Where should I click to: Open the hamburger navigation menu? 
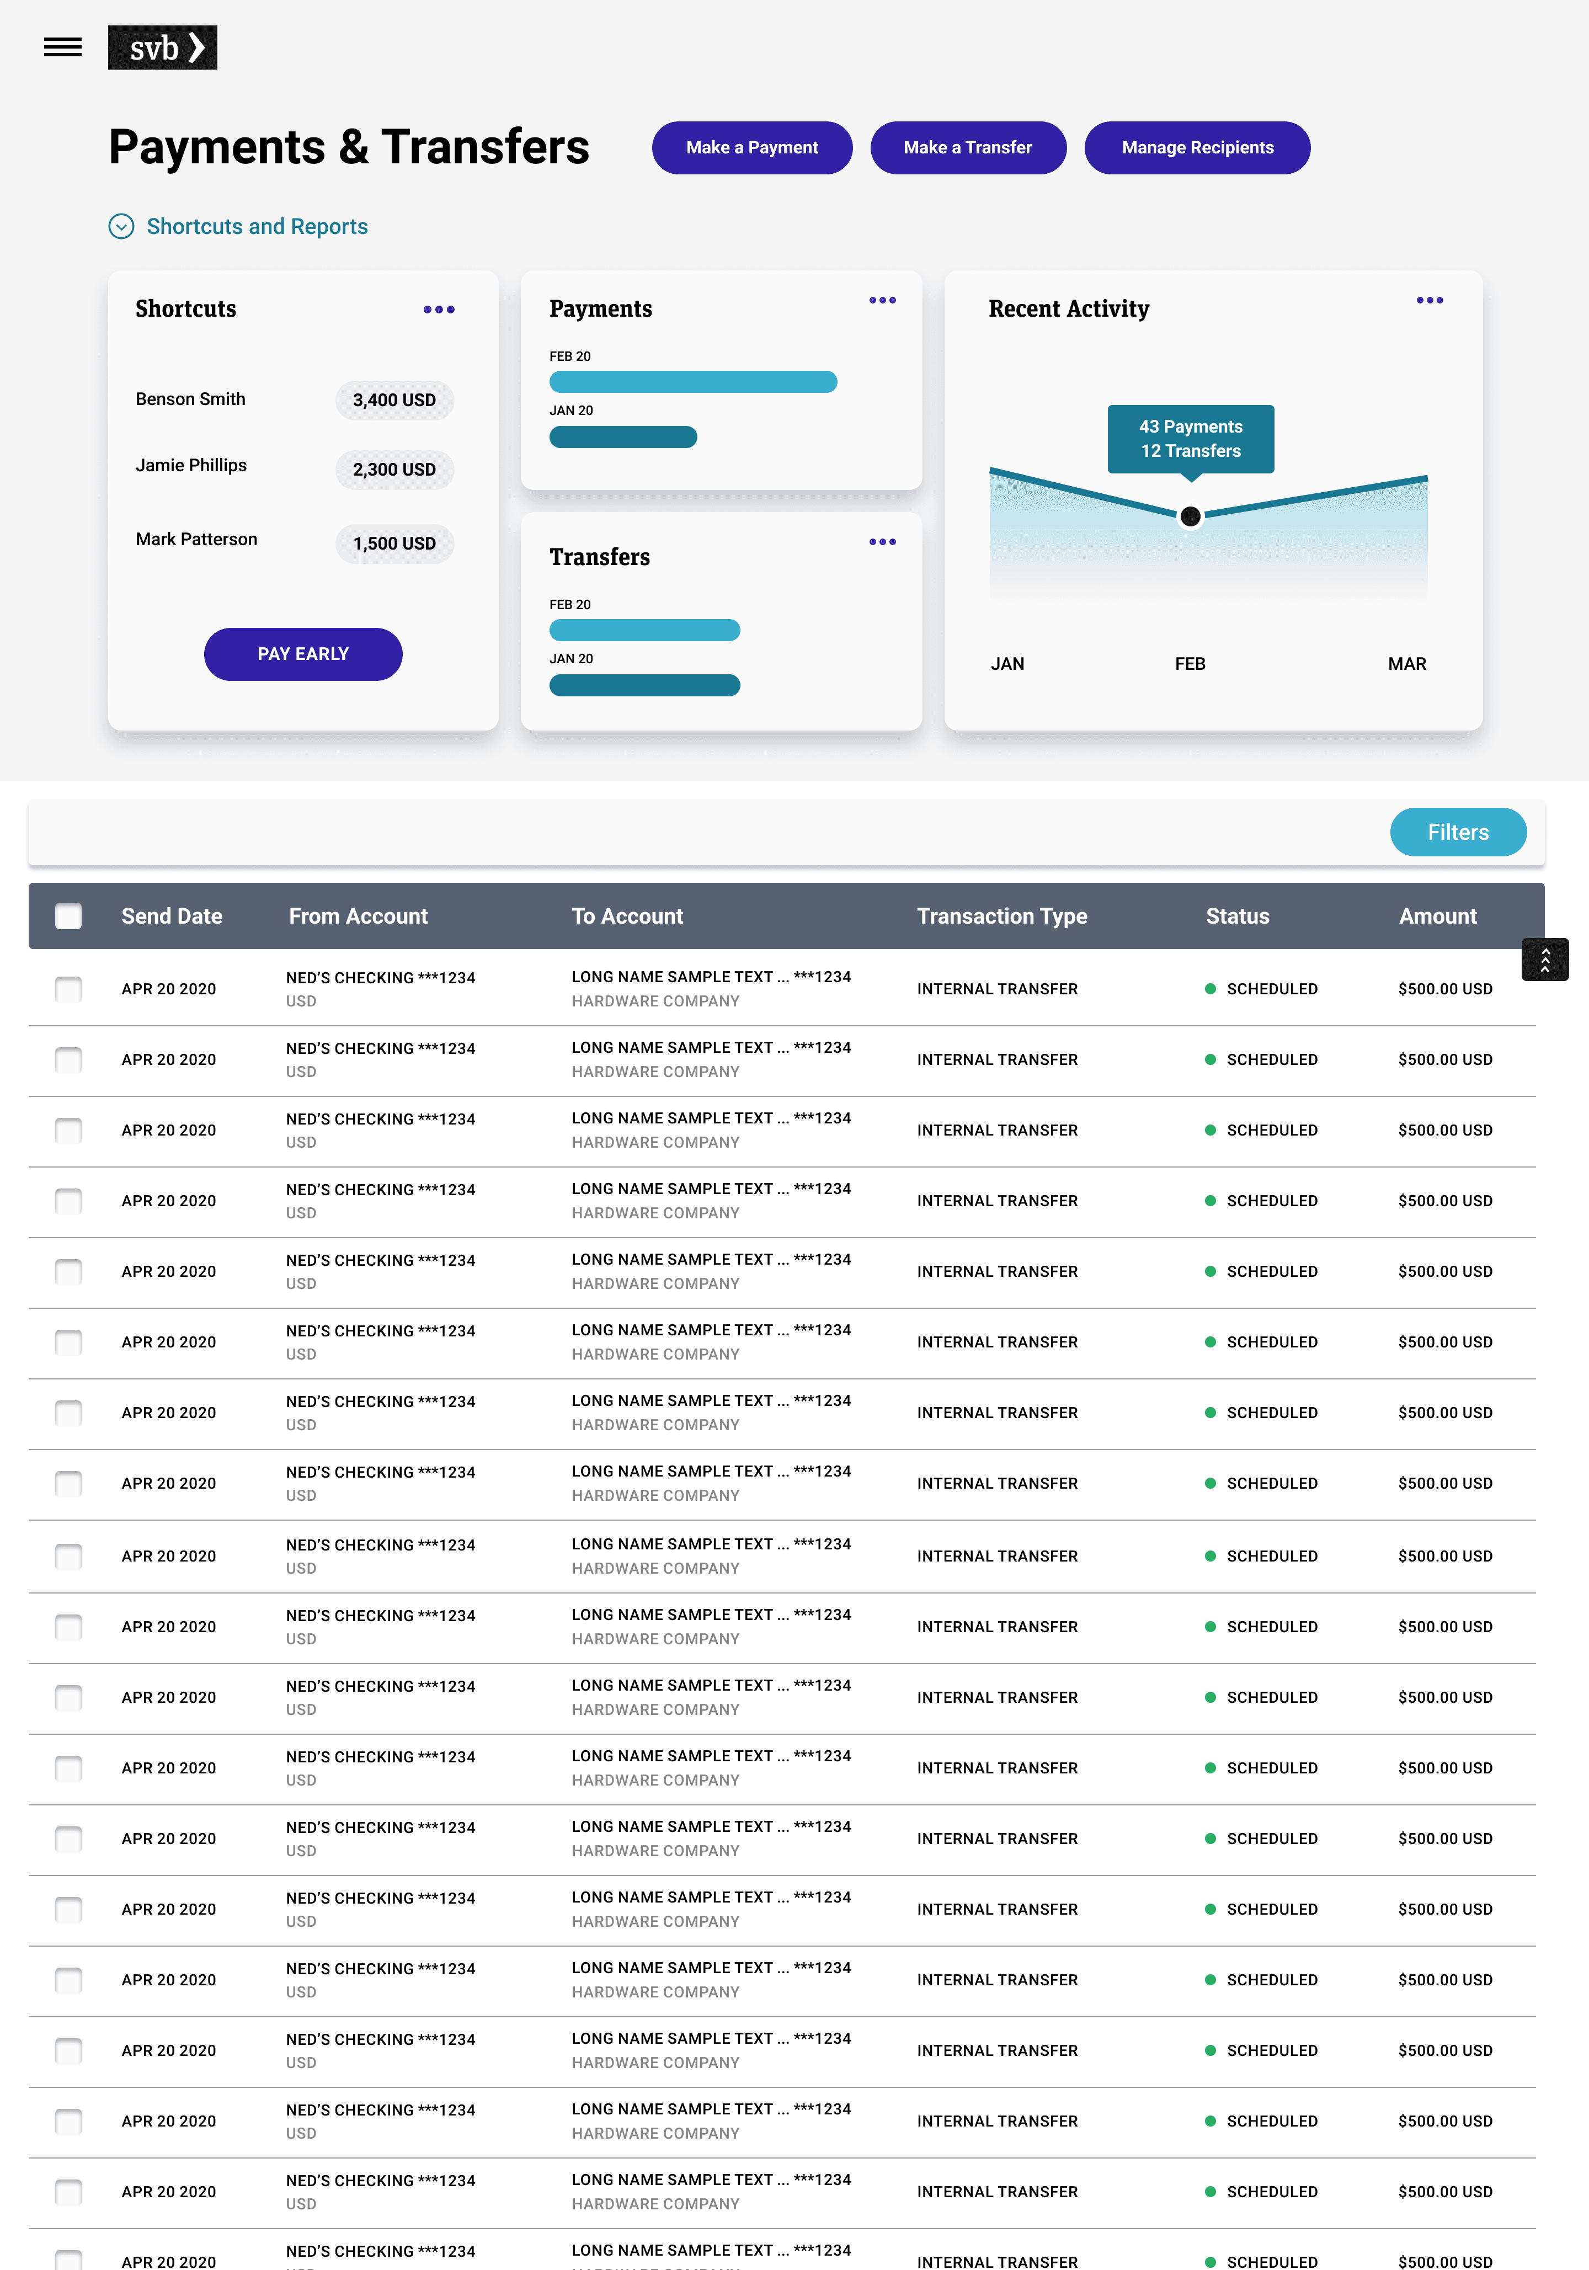coord(62,46)
